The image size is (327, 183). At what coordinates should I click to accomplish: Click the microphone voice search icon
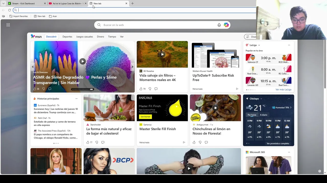(219, 25)
